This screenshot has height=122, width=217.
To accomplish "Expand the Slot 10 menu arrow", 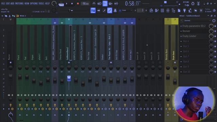I will [181, 72].
